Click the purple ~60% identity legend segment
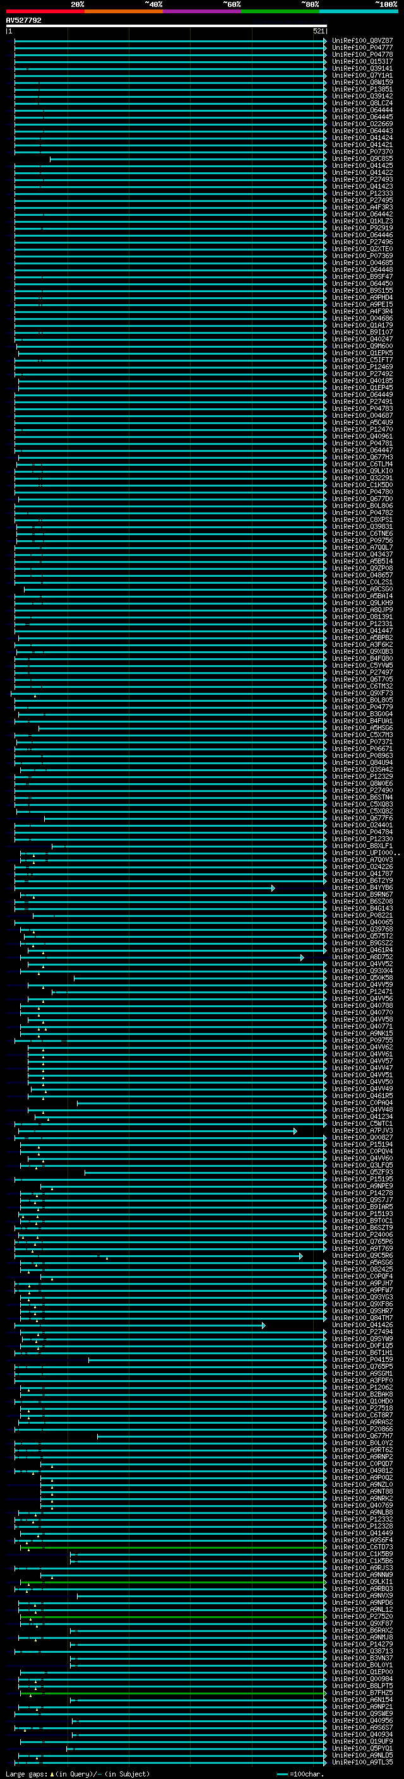 point(203,11)
